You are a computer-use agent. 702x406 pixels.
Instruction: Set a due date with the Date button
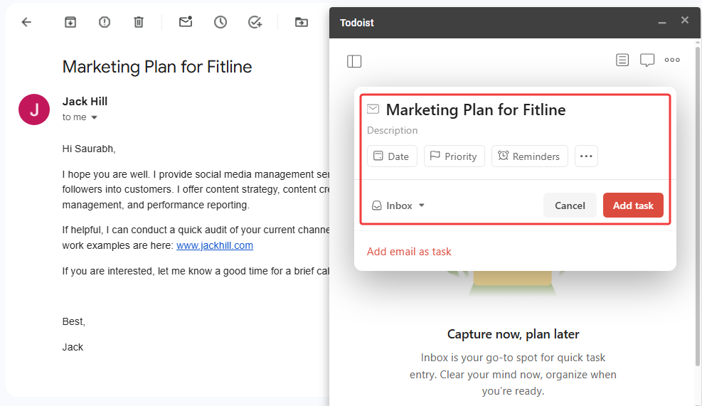coord(392,156)
